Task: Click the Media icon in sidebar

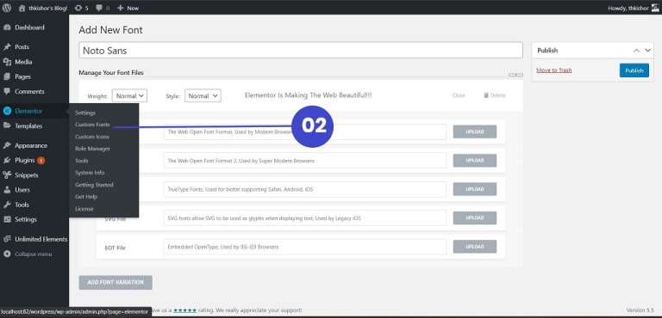Action: [x=7, y=62]
